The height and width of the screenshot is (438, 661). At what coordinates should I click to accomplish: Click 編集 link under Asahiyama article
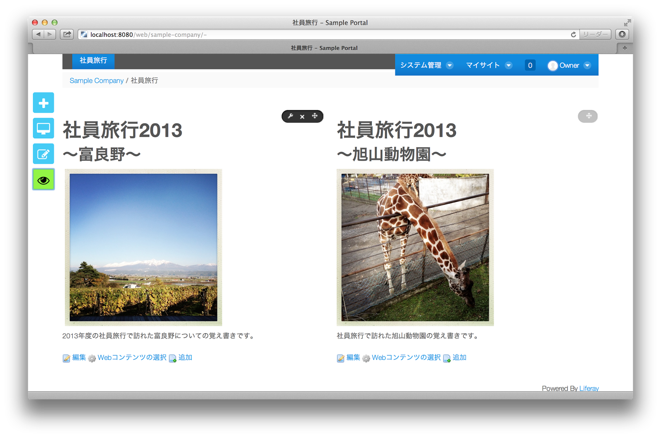(353, 358)
